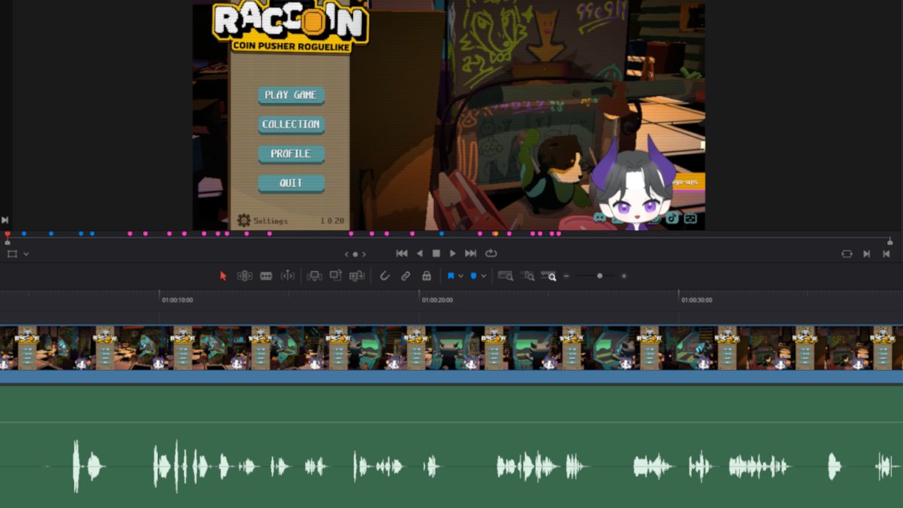Click 01:00:10:00 on timeline ruler

click(178, 300)
